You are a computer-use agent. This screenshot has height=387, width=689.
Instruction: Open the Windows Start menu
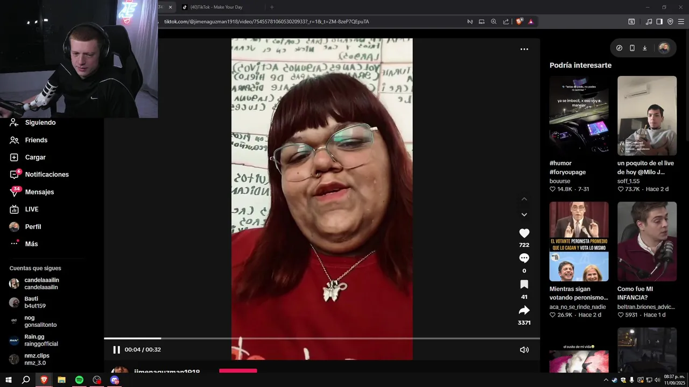[8, 380]
